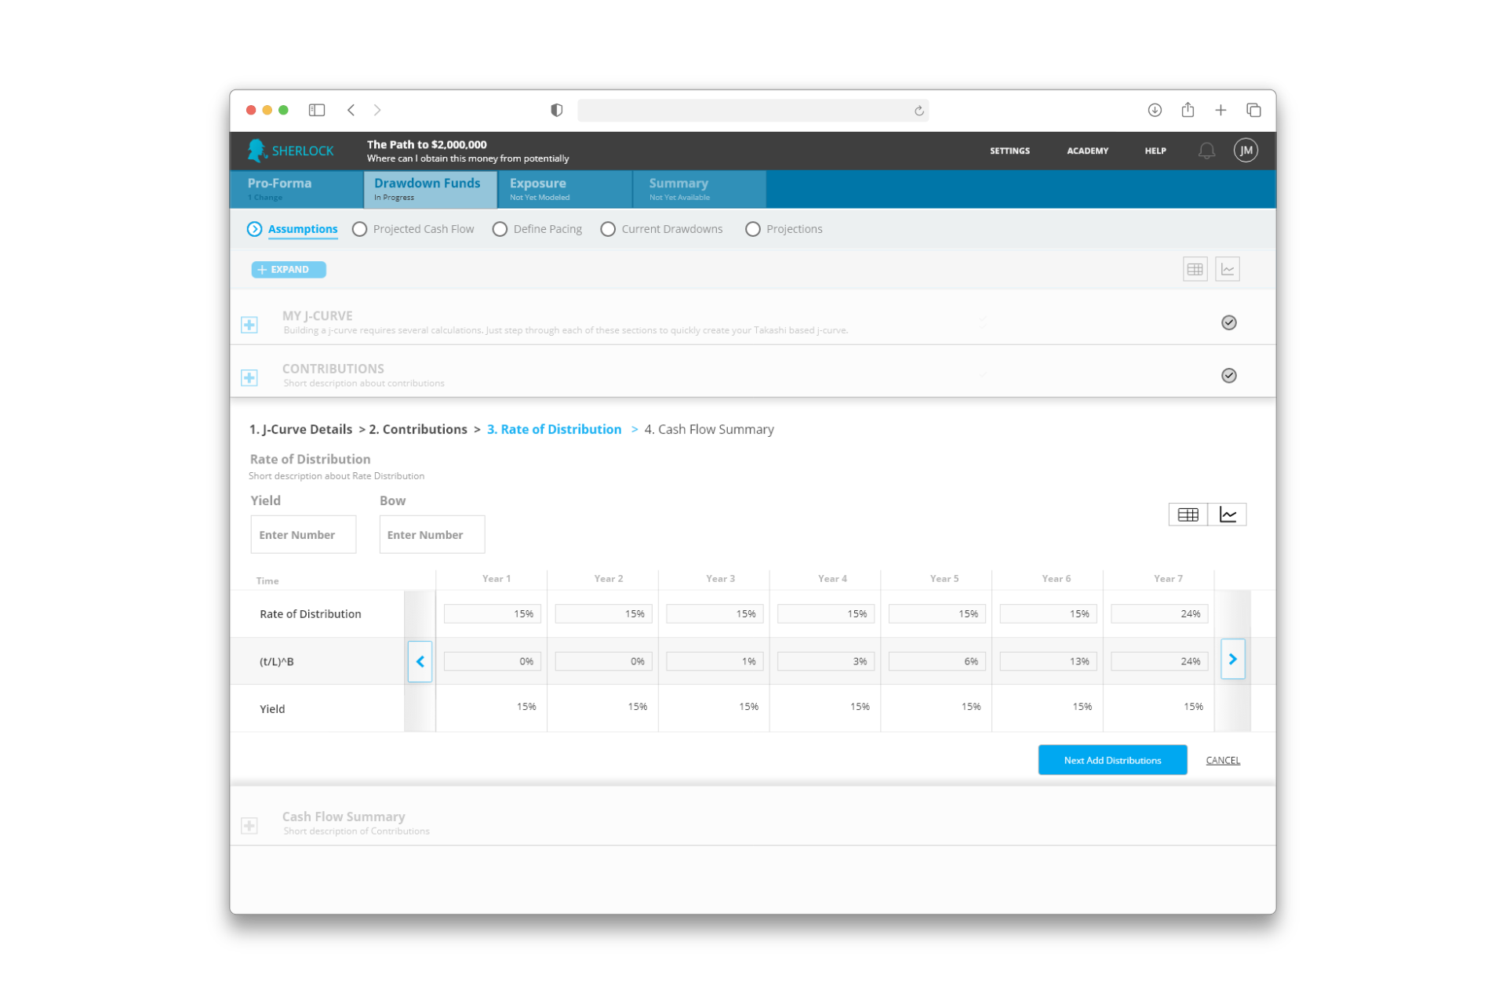Edit Year 1 Rate of Distribution field
1506x1004 pixels.
tap(492, 614)
